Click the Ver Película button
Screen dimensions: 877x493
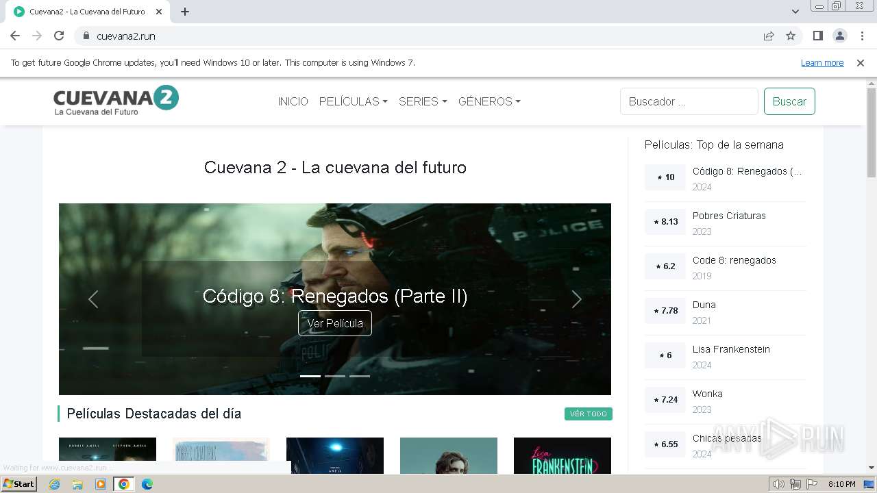pyautogui.click(x=335, y=323)
